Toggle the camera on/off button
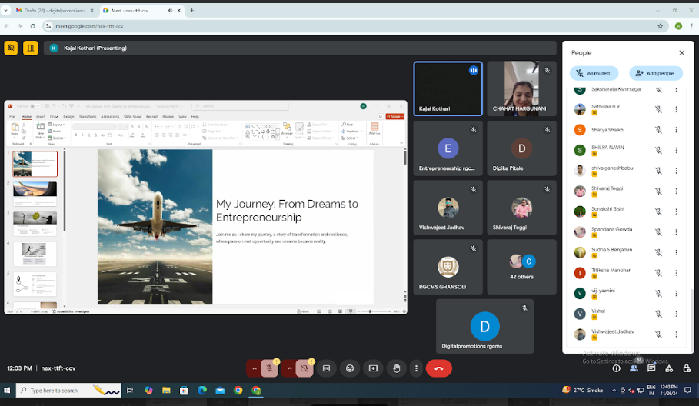This screenshot has height=406, width=699. pos(305,368)
